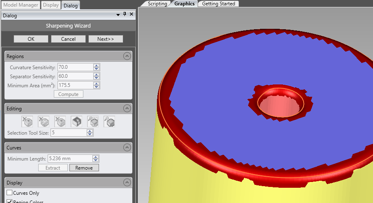Confirm the wizard with the OK button
This screenshot has height=203, width=373.
tap(31, 39)
